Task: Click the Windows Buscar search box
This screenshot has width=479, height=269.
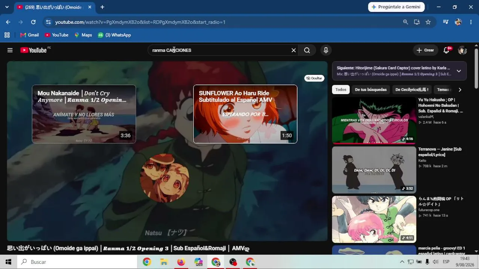Action: coord(77,262)
